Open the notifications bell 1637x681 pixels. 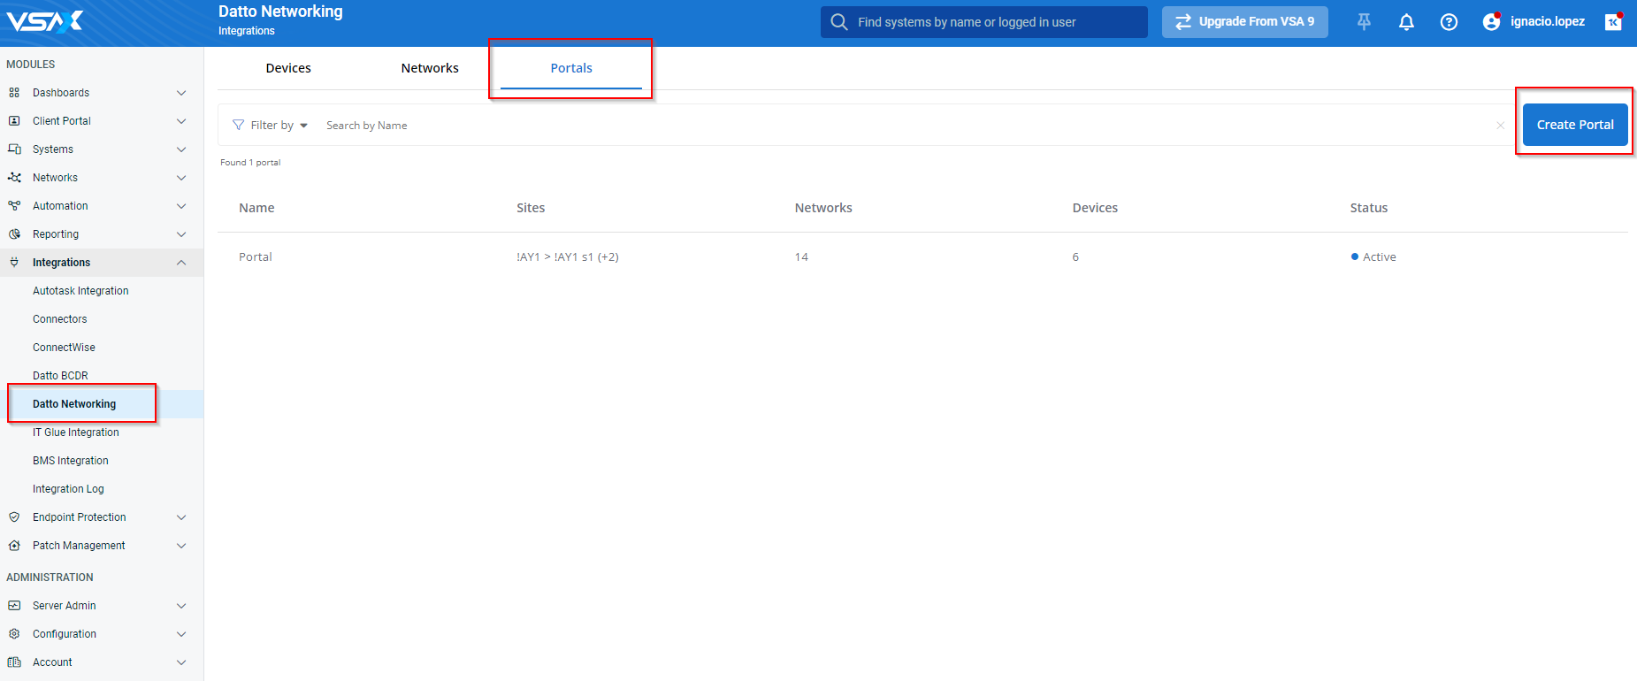tap(1406, 22)
